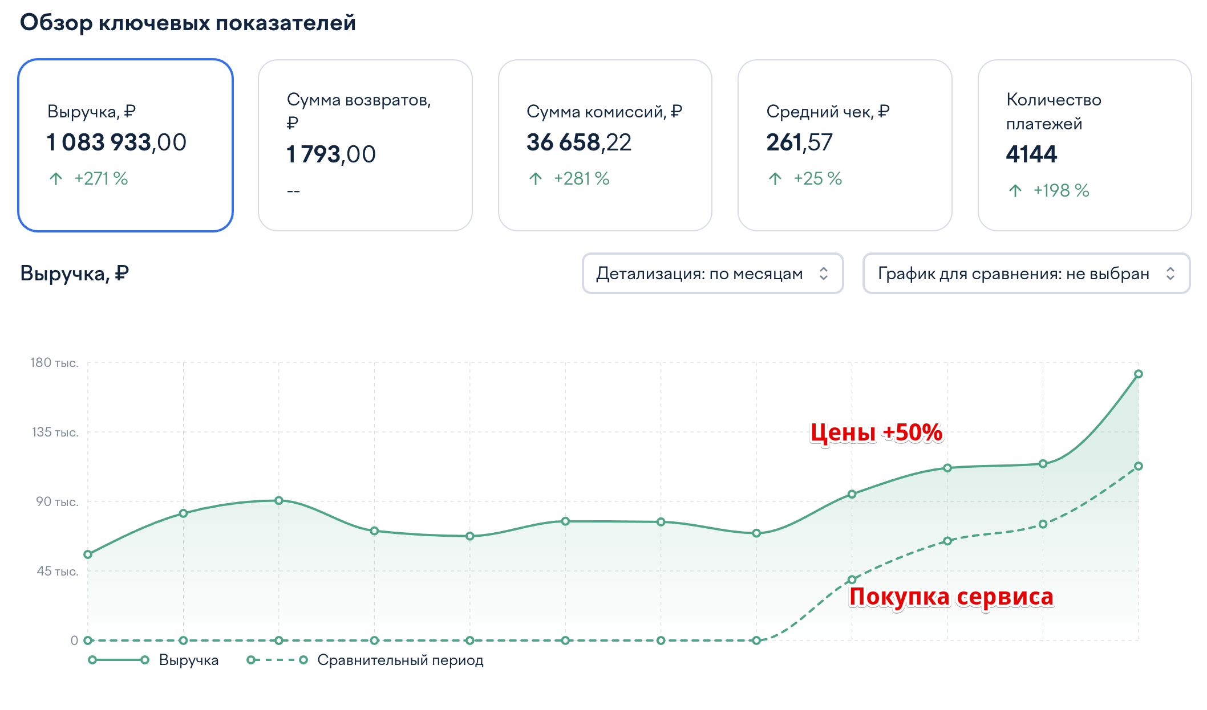Click the green arrow beside +281 %
This screenshot has width=1207, height=710.
[x=535, y=179]
